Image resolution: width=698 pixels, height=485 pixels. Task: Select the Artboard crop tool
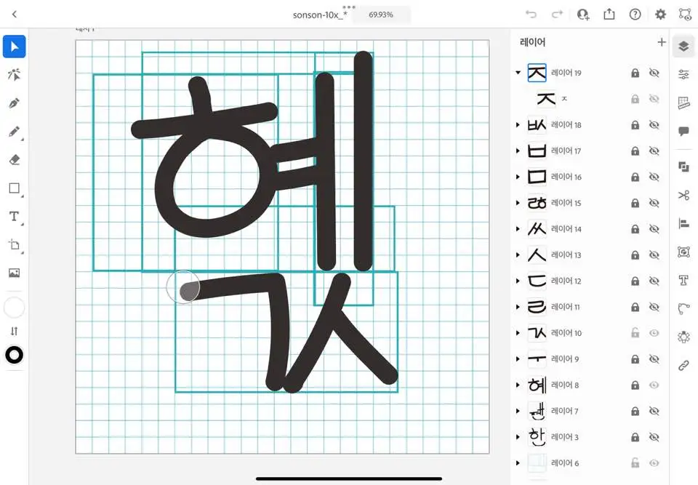click(x=15, y=245)
